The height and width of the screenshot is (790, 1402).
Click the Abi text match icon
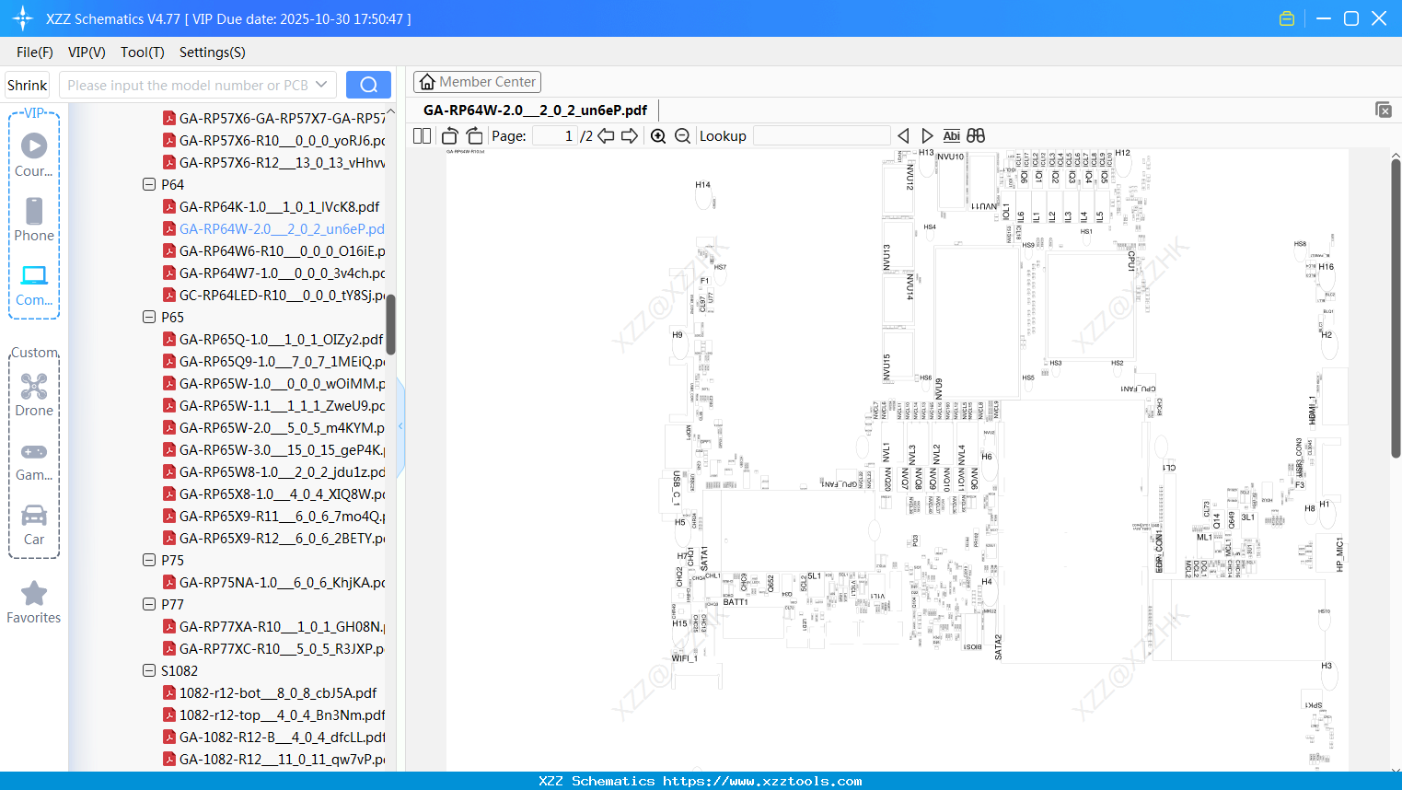click(952, 135)
